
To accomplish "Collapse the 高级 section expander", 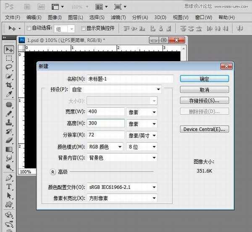I will click(x=53, y=172).
